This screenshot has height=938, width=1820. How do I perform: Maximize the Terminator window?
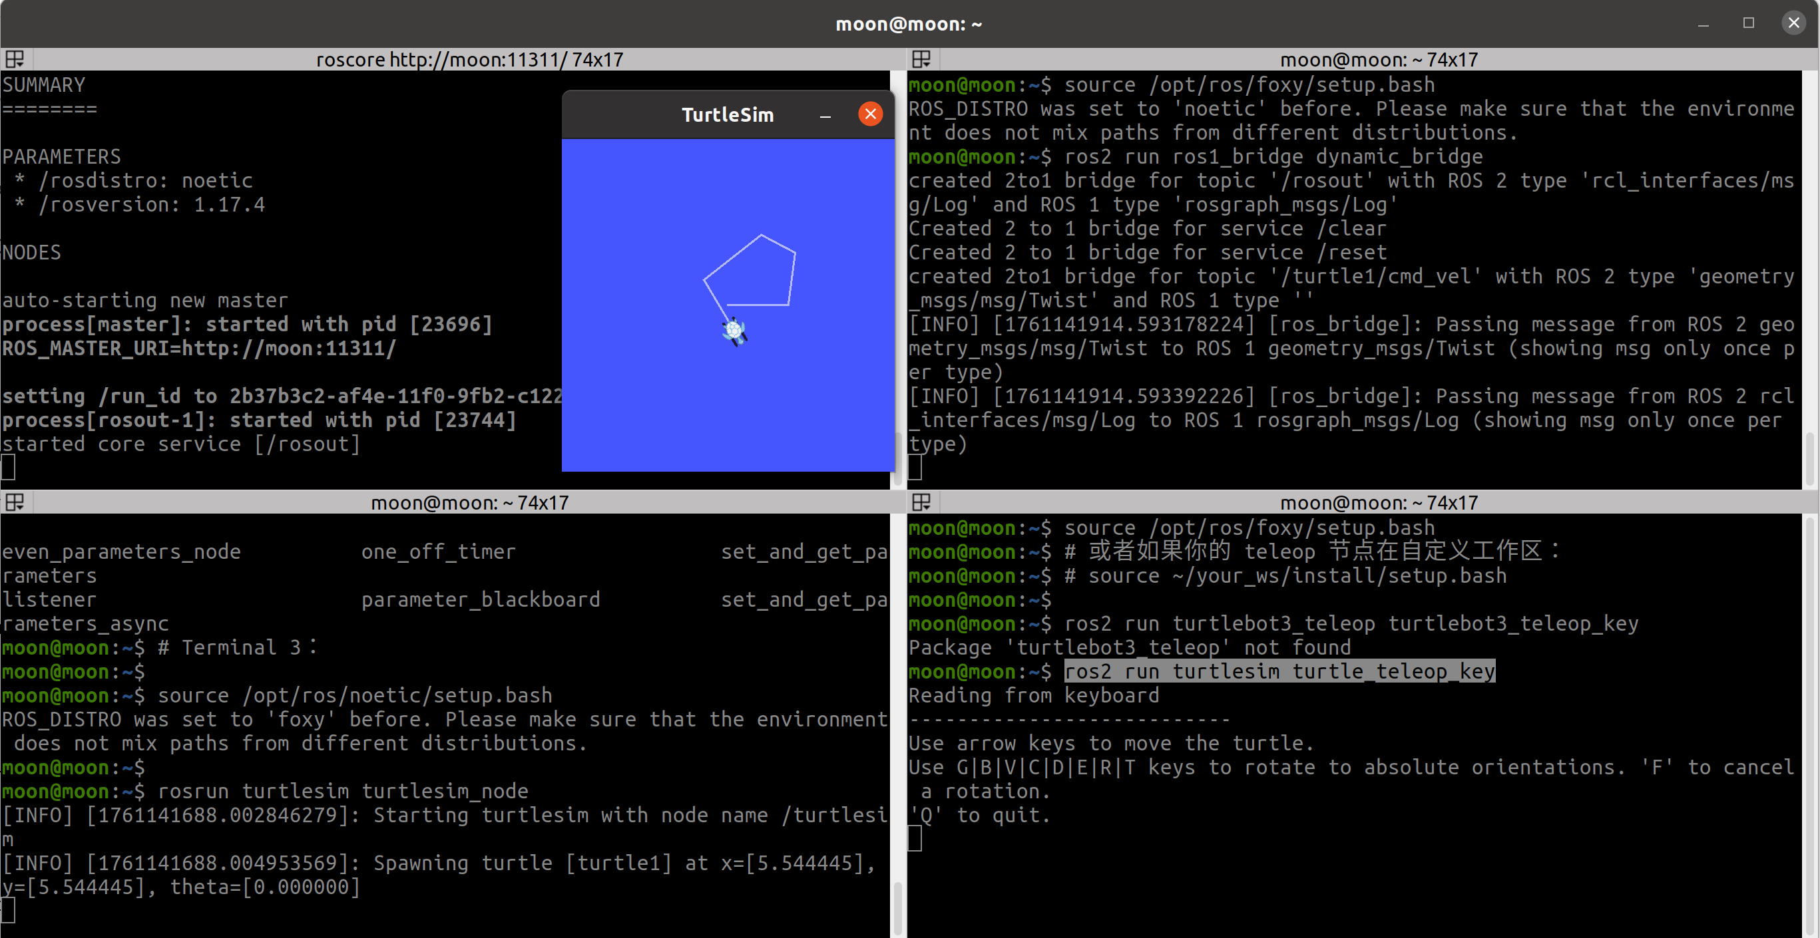1748,23
